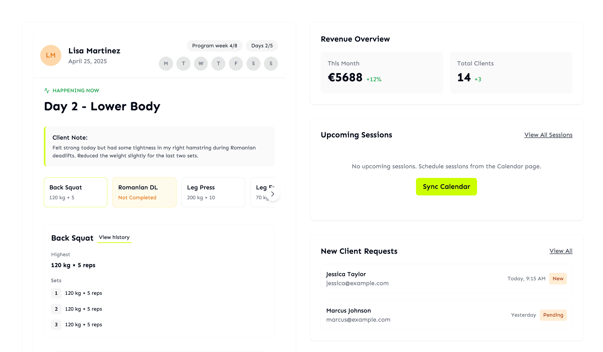The width and height of the screenshot is (603, 352).
Task: Expand the next exercises with the right chevron
Action: click(273, 194)
